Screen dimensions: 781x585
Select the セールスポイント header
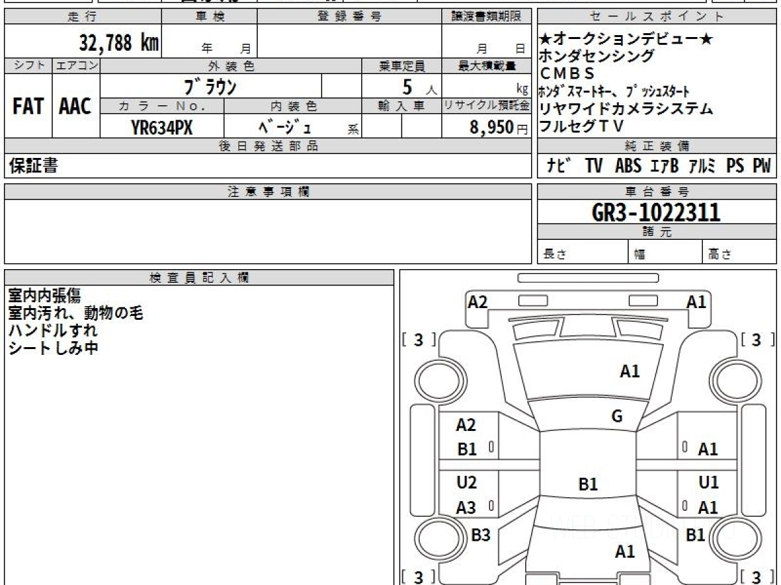pos(657,17)
